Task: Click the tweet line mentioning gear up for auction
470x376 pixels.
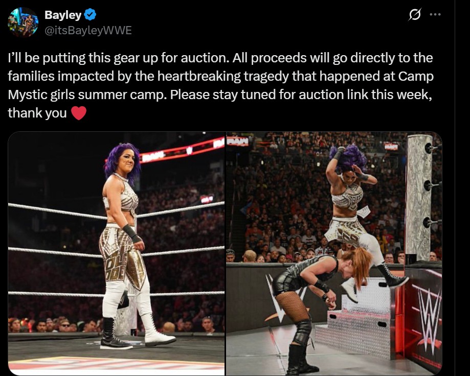Action: pyautogui.click(x=220, y=58)
